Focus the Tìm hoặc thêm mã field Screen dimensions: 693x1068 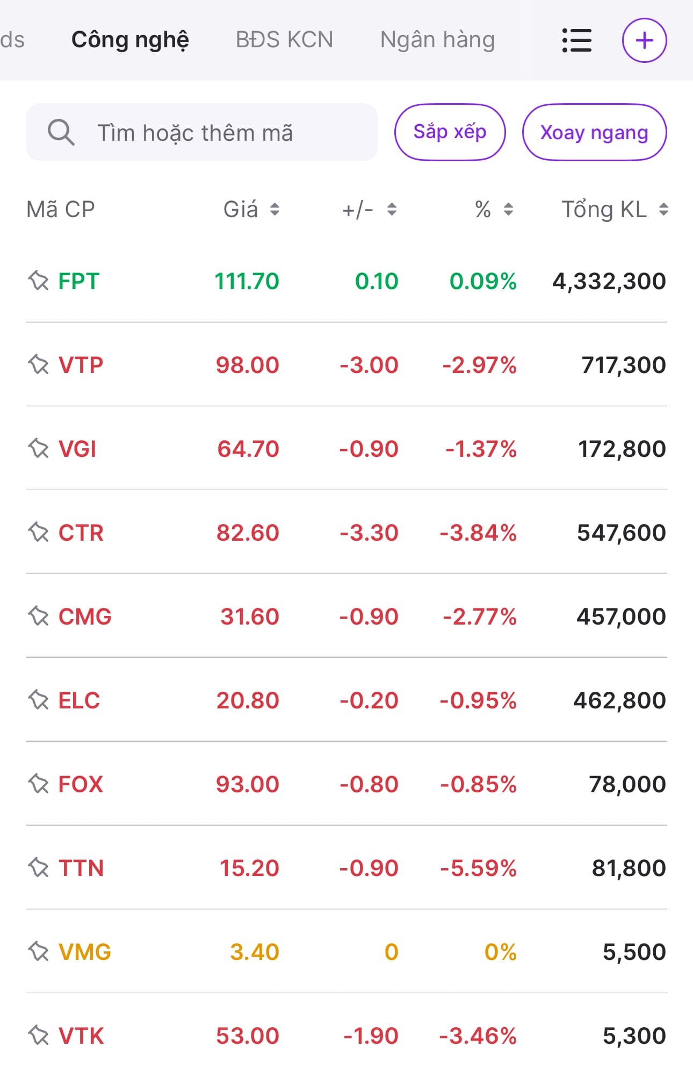[215, 132]
